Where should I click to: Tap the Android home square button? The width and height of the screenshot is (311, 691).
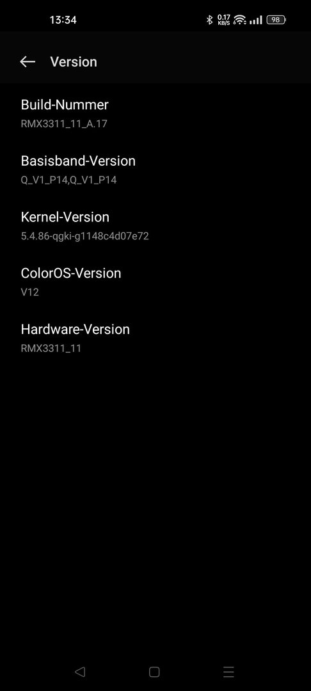[x=154, y=672]
